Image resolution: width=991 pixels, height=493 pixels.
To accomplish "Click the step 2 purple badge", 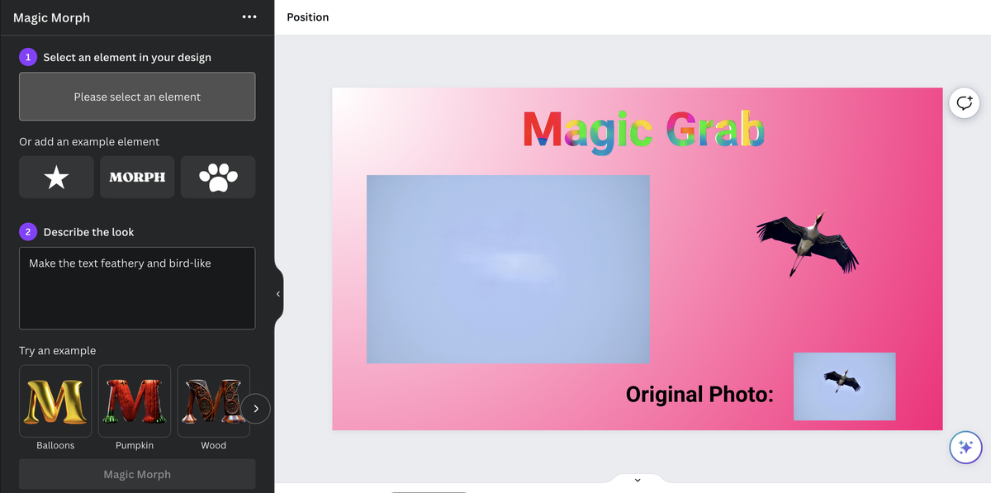I will click(x=27, y=232).
